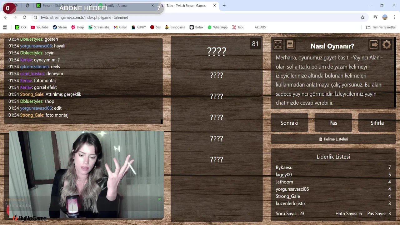The image size is (400, 225).
Task: Click the Hata Sayısı: 6 counter
Action: coord(348,214)
